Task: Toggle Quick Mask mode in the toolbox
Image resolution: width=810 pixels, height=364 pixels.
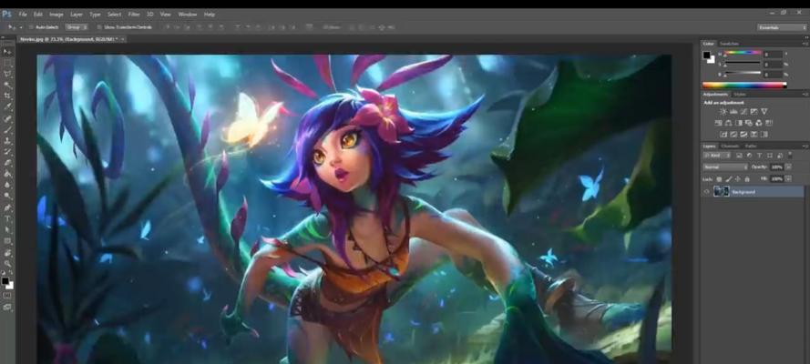Action: pyautogui.click(x=7, y=296)
